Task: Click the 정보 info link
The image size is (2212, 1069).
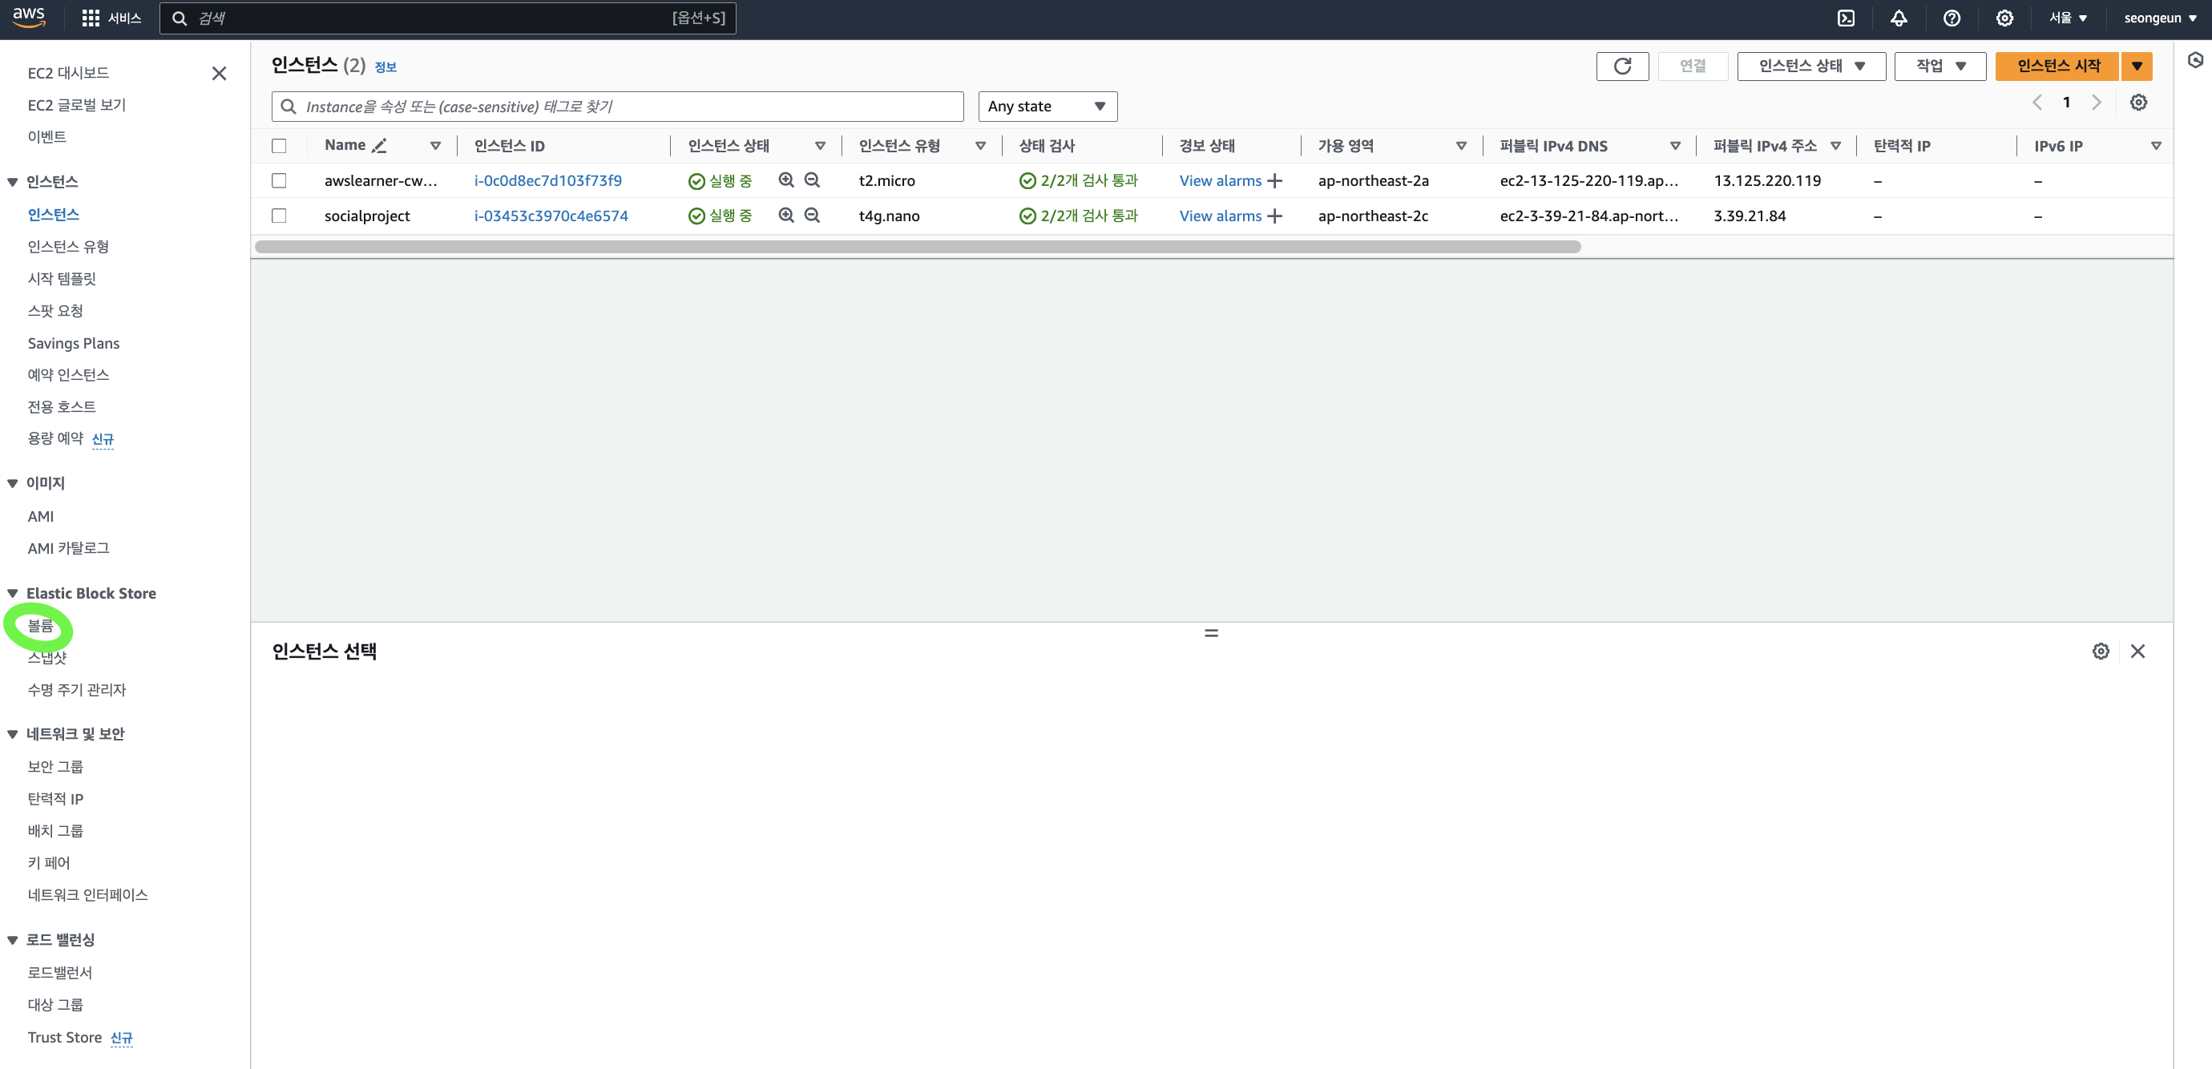Action: [385, 67]
